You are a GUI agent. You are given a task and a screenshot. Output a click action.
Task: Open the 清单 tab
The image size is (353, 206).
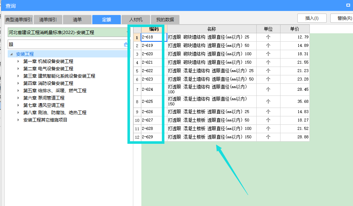coord(77,20)
